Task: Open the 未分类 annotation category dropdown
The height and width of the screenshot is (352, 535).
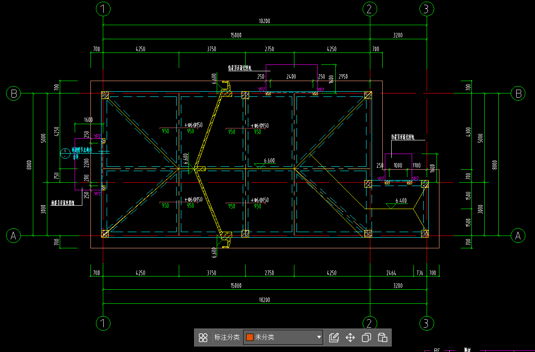Action: point(283,337)
